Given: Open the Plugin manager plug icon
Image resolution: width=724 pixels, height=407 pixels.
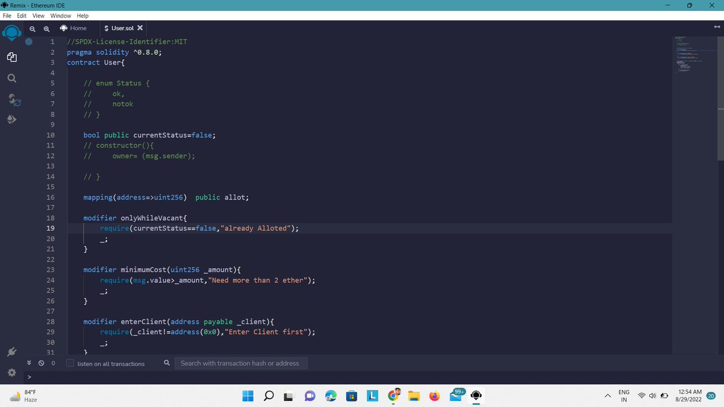Looking at the screenshot, I should point(12,352).
